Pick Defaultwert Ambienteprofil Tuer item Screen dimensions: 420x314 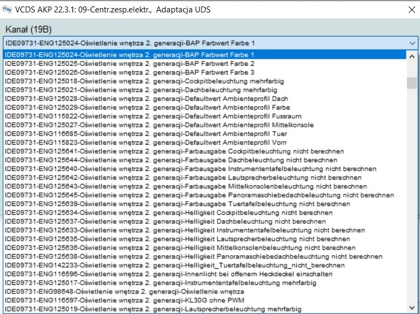point(146,134)
